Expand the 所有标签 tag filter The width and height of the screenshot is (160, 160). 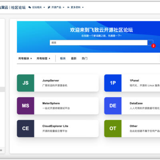(43, 58)
